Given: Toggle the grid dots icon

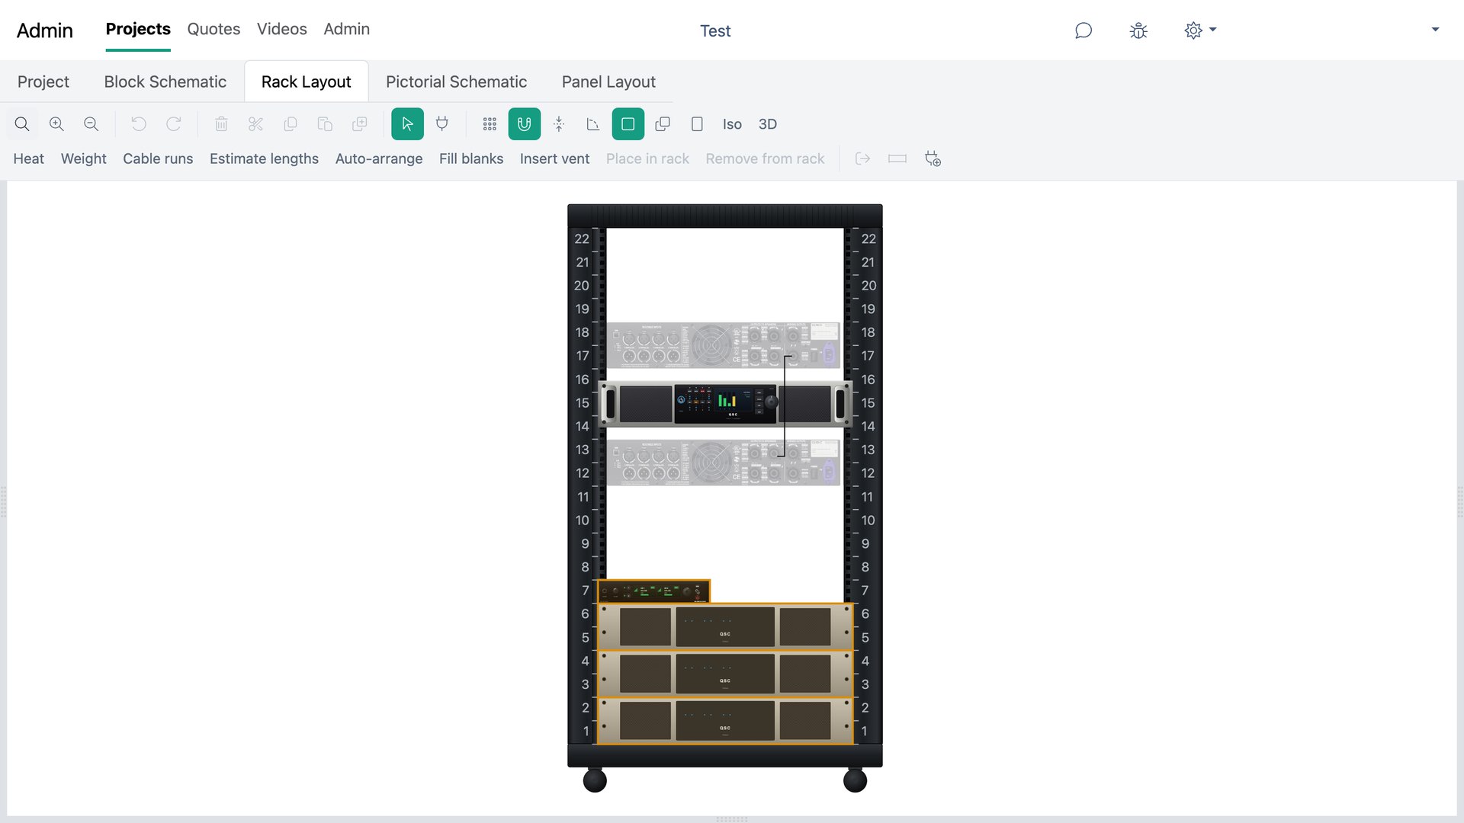Looking at the screenshot, I should [490, 124].
